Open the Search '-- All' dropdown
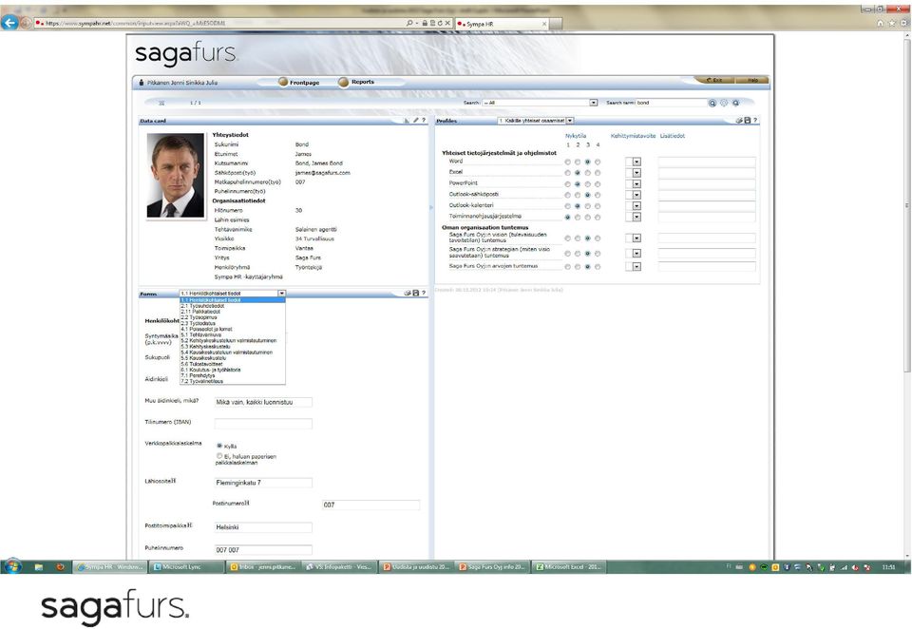912x629 pixels. [x=593, y=103]
